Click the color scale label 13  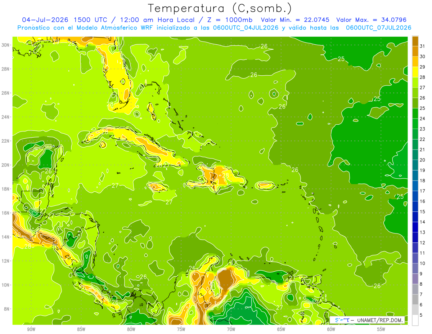[423, 232]
